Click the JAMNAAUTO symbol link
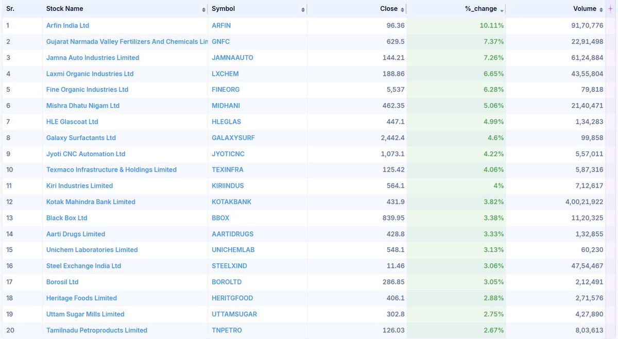Screen dimensions: 618x339 pos(232,58)
